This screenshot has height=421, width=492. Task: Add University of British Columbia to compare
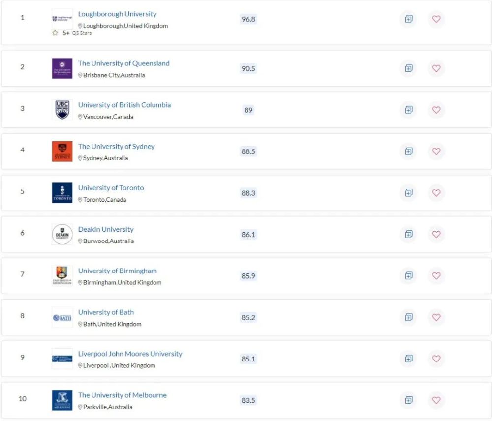point(408,110)
